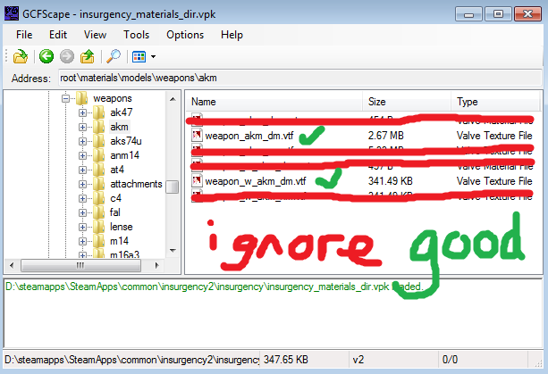Expand the ak47 folder node
Viewport: 548px width, 374px height.
coord(82,112)
